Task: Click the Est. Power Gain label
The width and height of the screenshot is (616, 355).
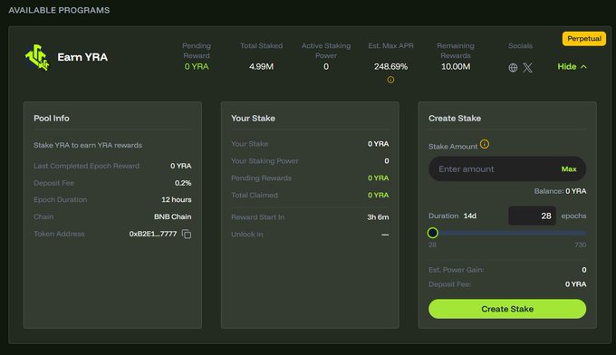Action: pyautogui.click(x=456, y=270)
